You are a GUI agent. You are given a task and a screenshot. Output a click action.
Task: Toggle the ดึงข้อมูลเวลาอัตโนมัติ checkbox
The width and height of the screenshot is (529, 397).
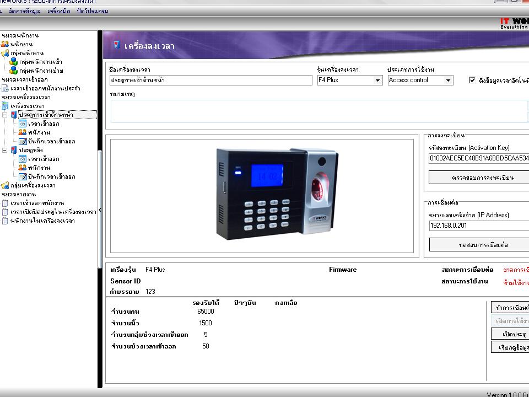pos(472,80)
